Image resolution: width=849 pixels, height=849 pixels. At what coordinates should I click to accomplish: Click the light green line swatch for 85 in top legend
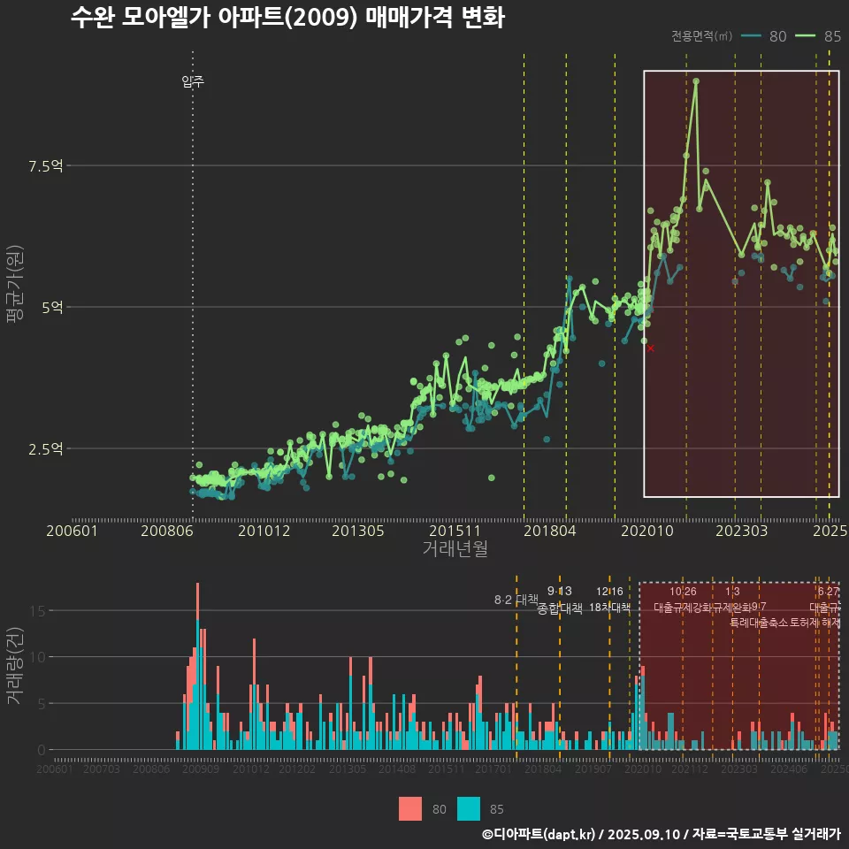[x=805, y=35]
